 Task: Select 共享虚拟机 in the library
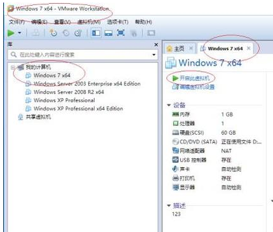(38, 117)
